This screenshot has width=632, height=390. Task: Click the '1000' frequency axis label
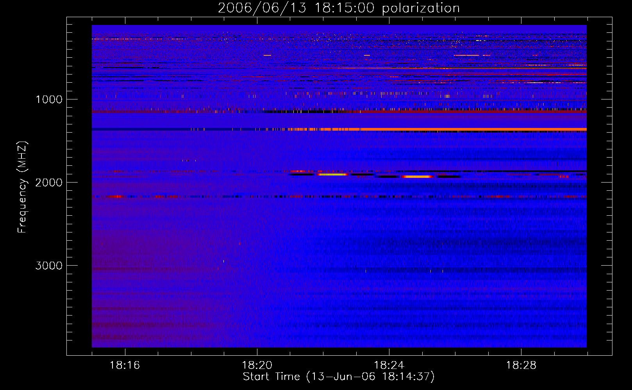(49, 99)
